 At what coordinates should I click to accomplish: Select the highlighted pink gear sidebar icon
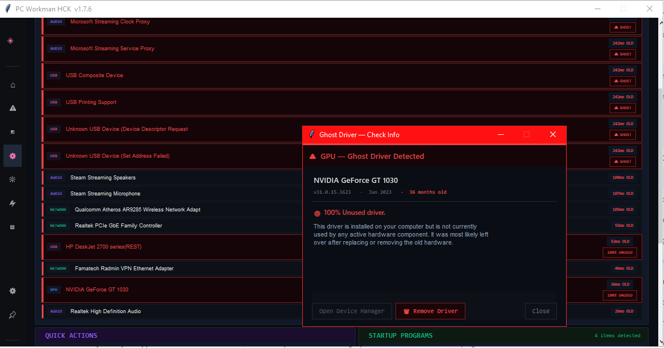point(13,155)
